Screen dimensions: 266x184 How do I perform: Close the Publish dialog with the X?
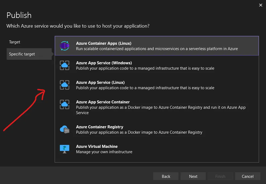[x=261, y=5]
